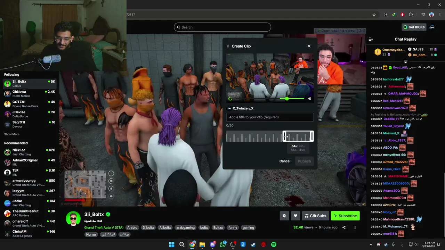Close the Create Clip dialog
This screenshot has height=250, width=445.
(309, 46)
